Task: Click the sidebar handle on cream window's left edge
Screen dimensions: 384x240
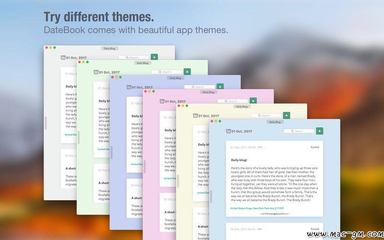Action: click(178, 181)
